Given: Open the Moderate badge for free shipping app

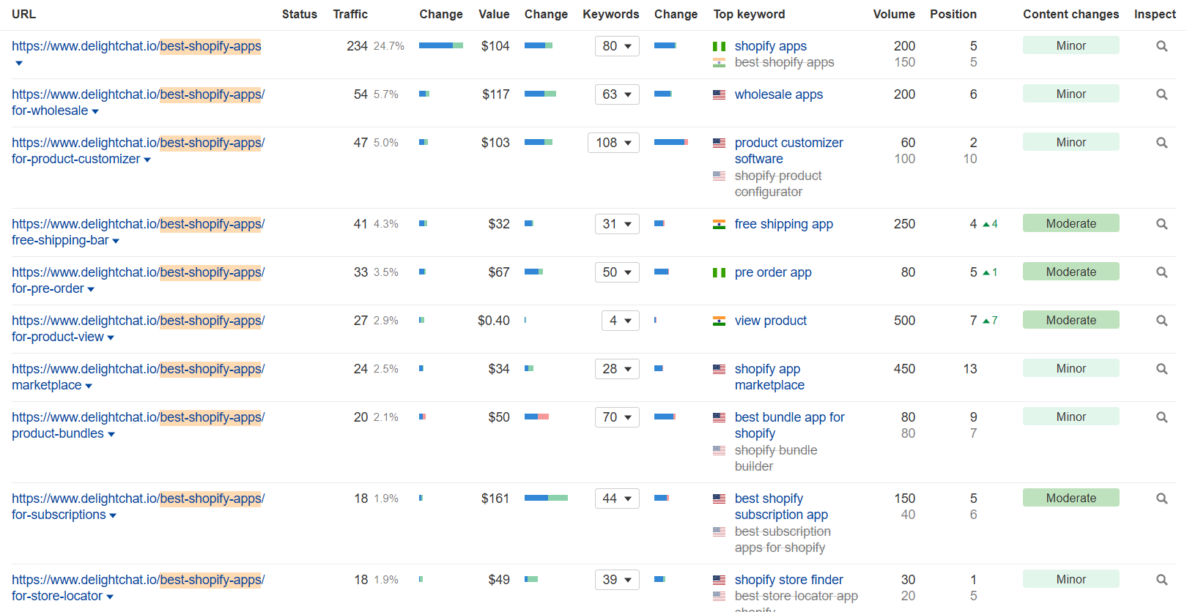Looking at the screenshot, I should tap(1071, 223).
